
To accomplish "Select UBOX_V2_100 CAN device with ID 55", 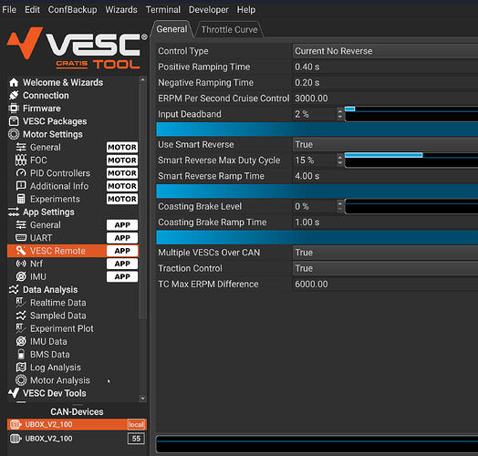I will click(x=77, y=439).
